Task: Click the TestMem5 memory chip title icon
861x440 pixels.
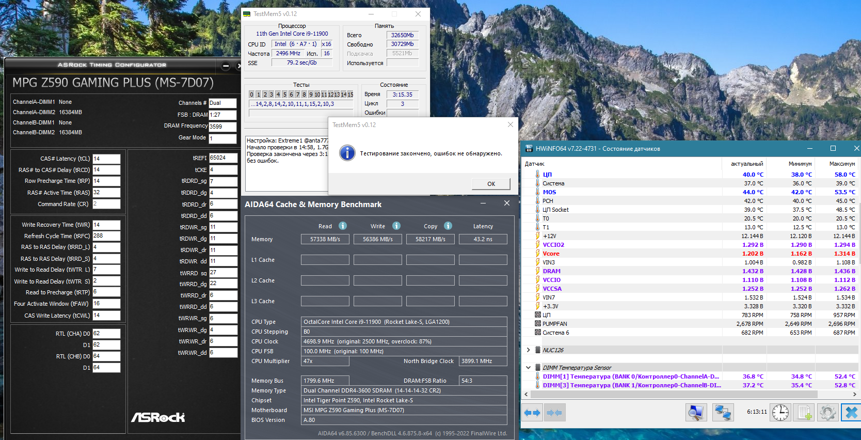Action: (x=247, y=14)
